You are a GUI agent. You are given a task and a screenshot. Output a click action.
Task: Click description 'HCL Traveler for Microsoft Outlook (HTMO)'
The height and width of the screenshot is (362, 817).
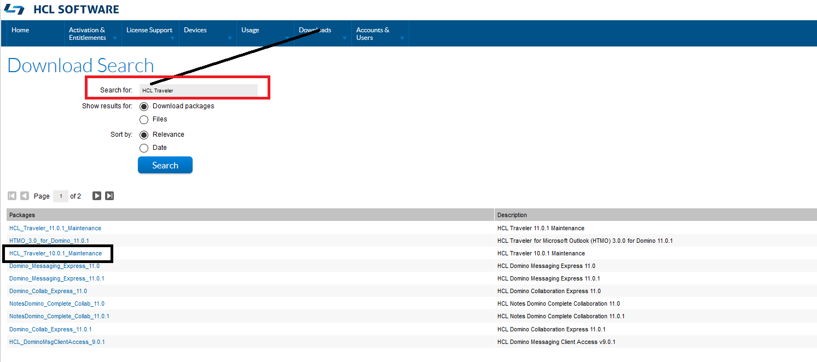coord(585,241)
